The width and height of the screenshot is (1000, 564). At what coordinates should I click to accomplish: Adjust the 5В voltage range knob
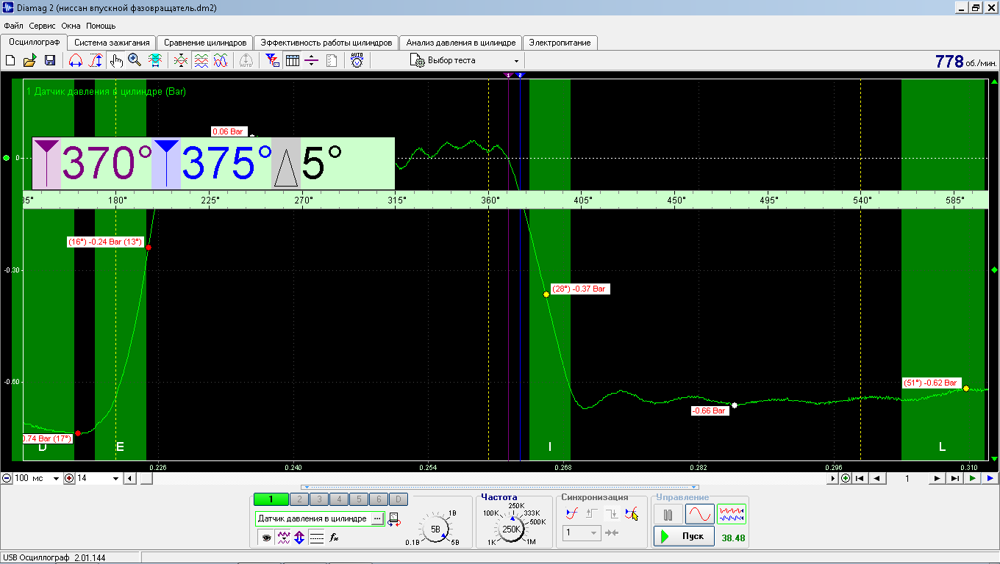click(435, 529)
